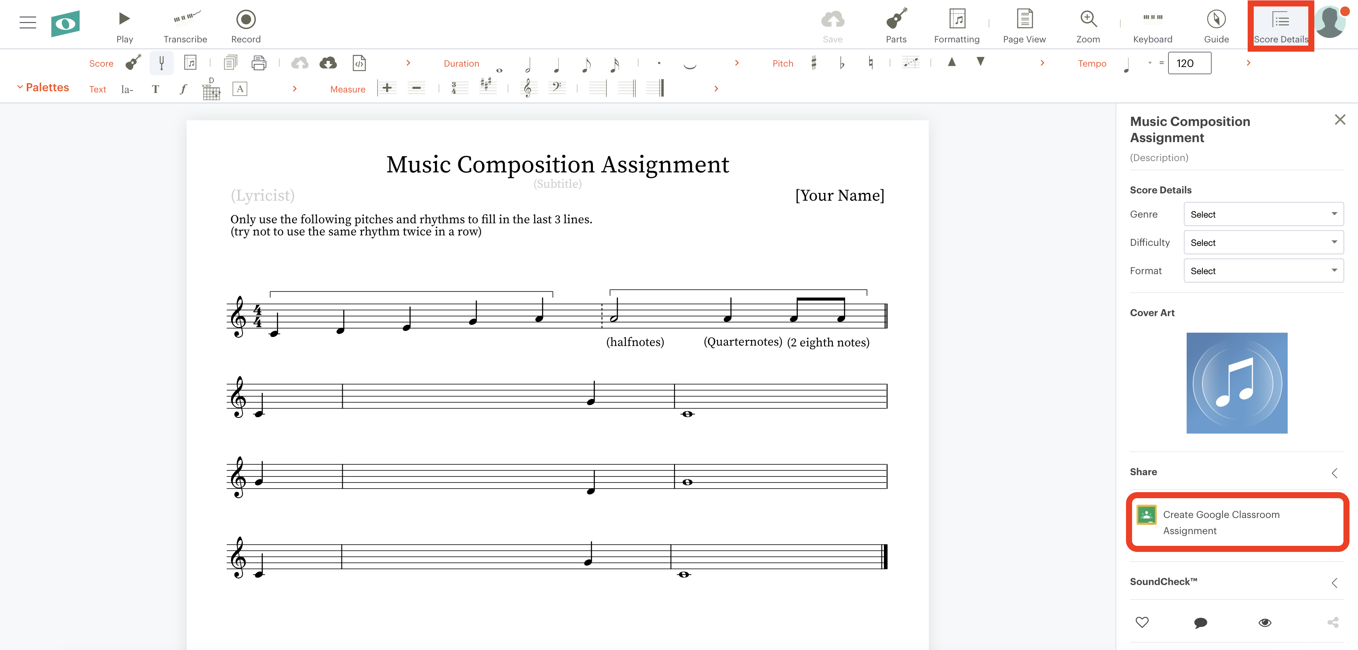Toggle the Score Details panel
This screenshot has height=650, width=1358.
point(1280,26)
